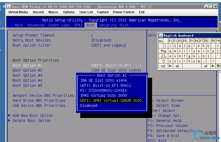Click the left alt key on virtual keyboard
Screen dimensions: 221x142
coord(177,66)
